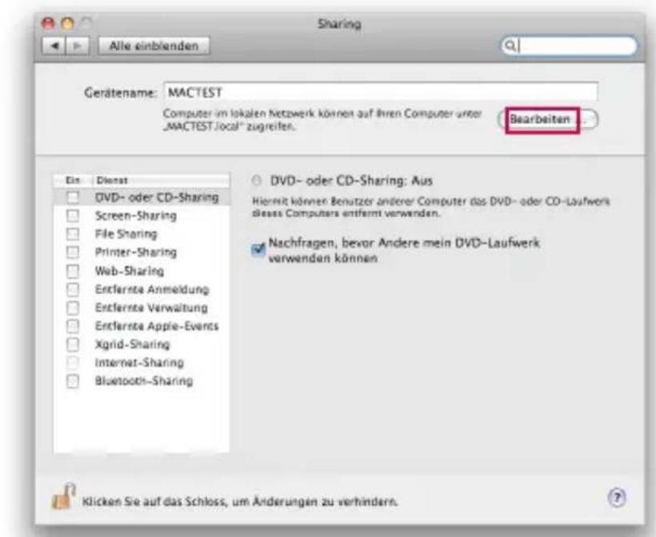
Task: Select the "Printer-Sharing" service row
Action: 142,252
